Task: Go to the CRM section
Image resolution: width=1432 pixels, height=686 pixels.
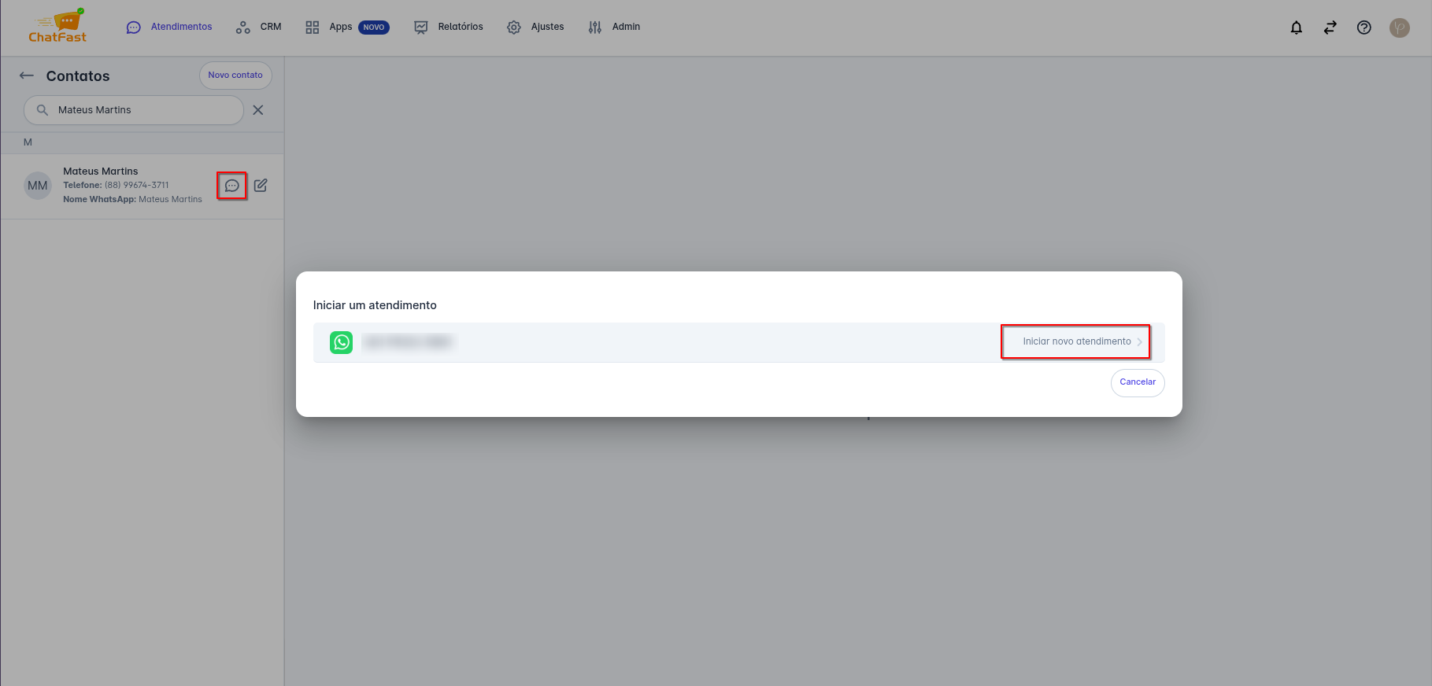Action: 259,27
